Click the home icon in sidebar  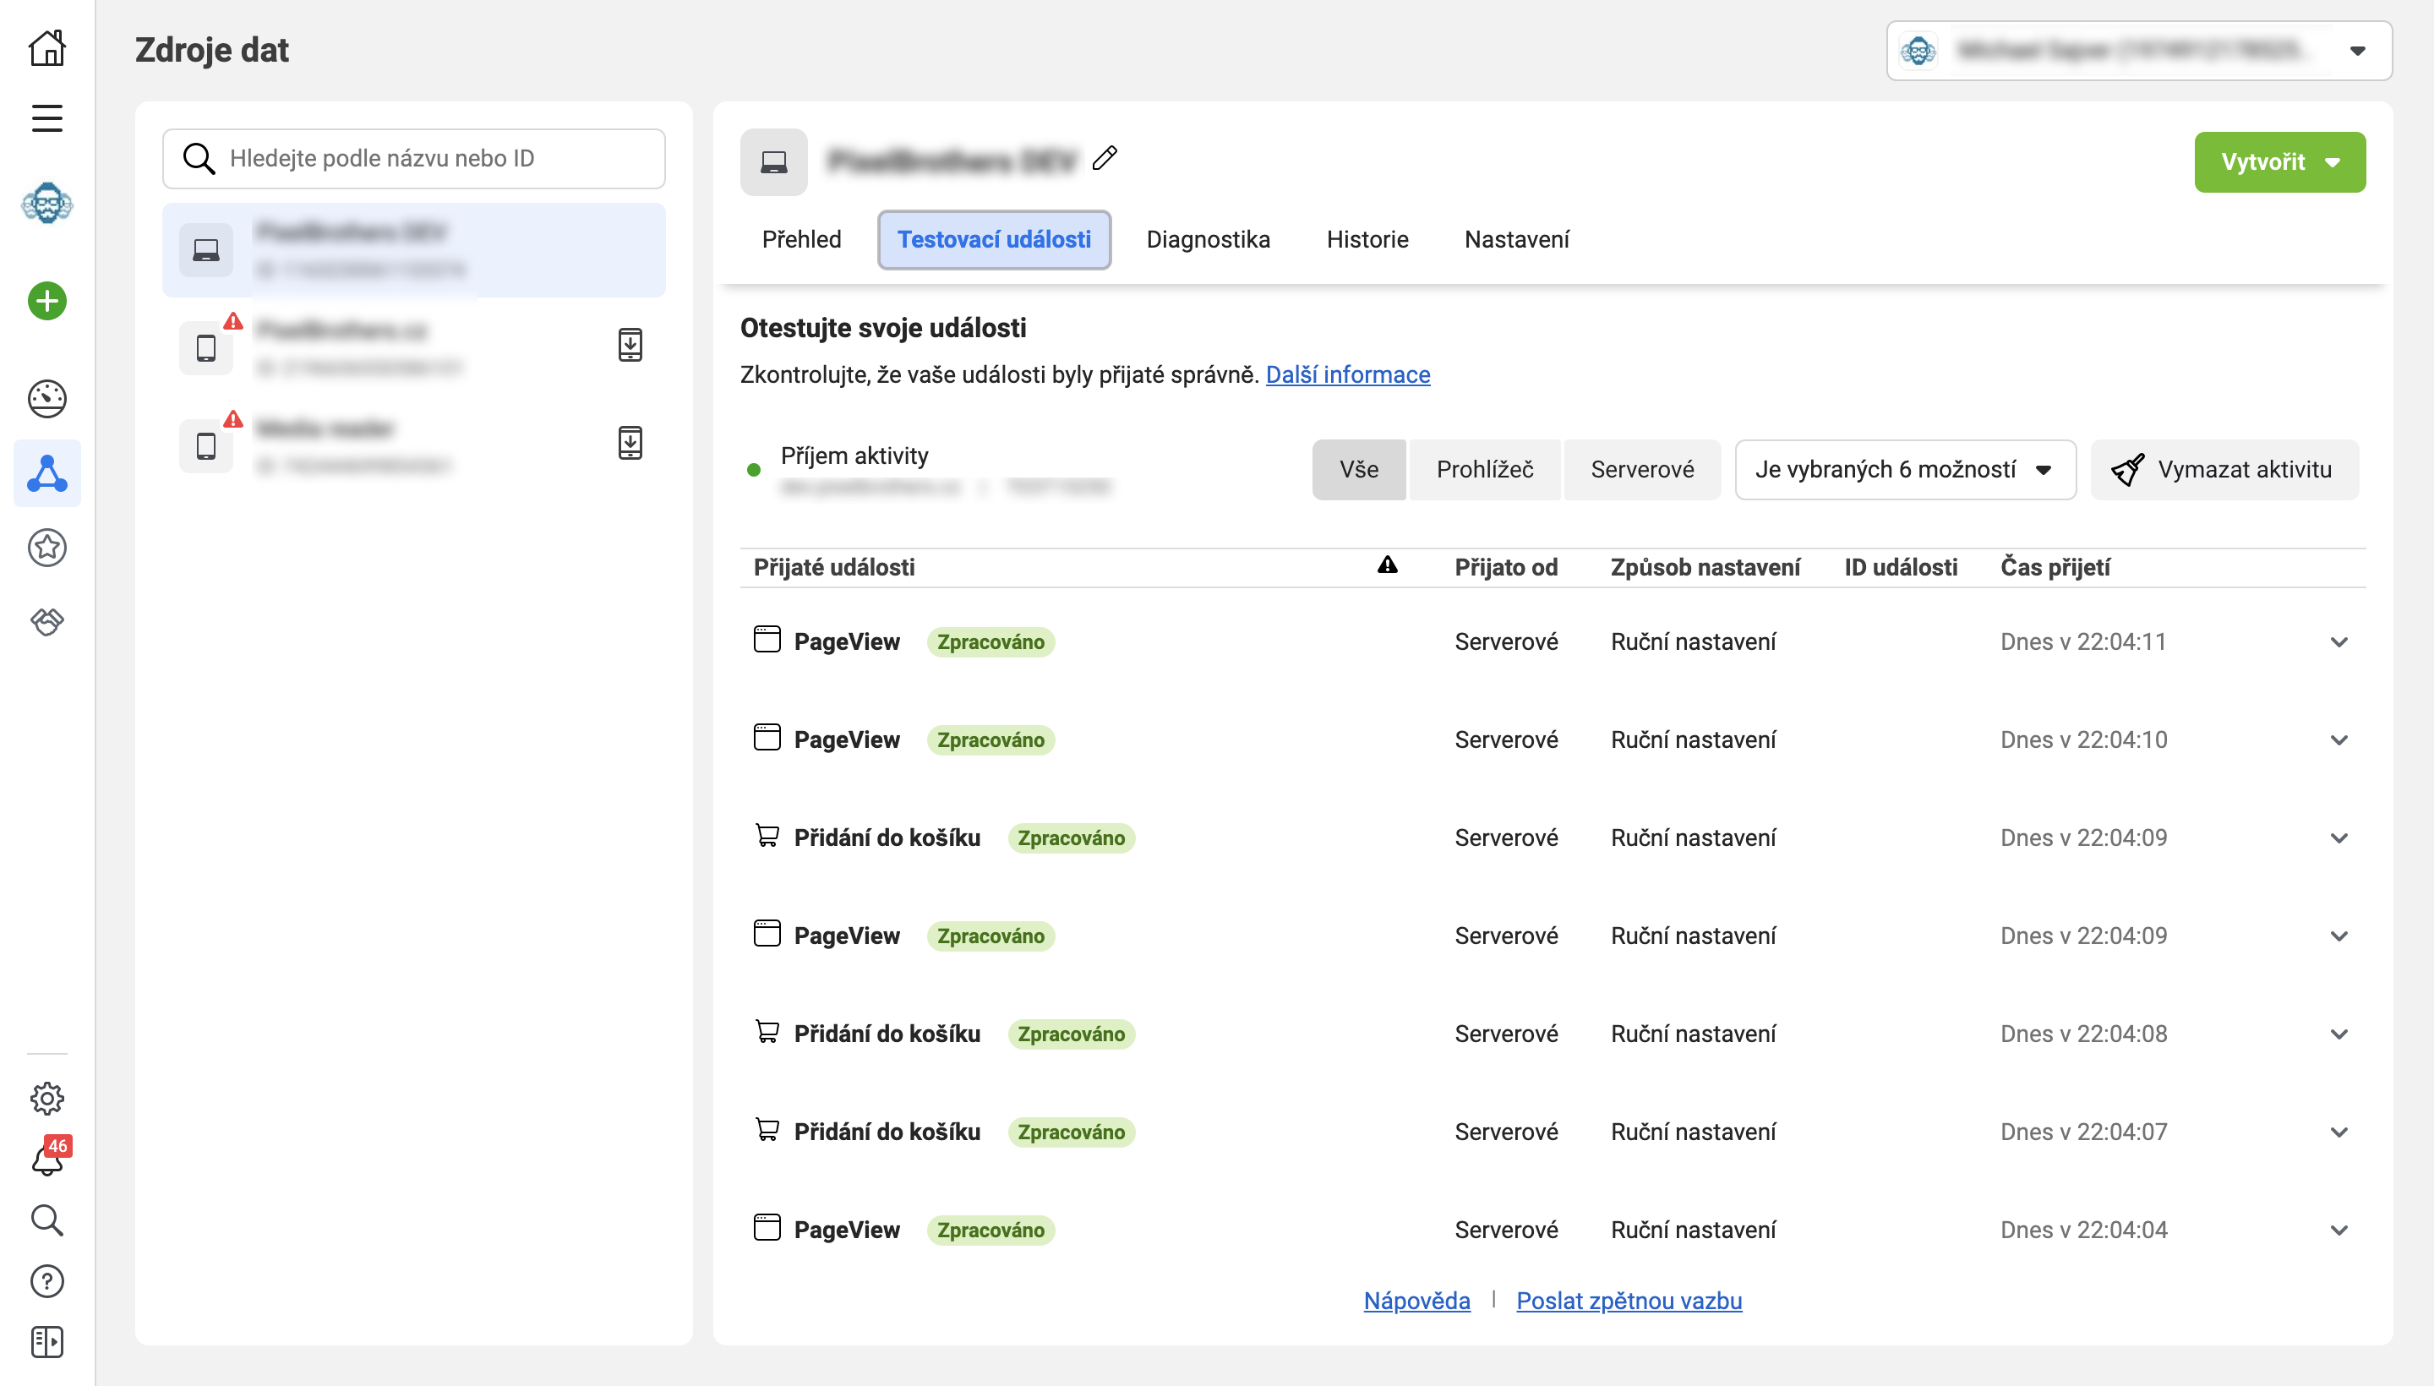coord(45,46)
